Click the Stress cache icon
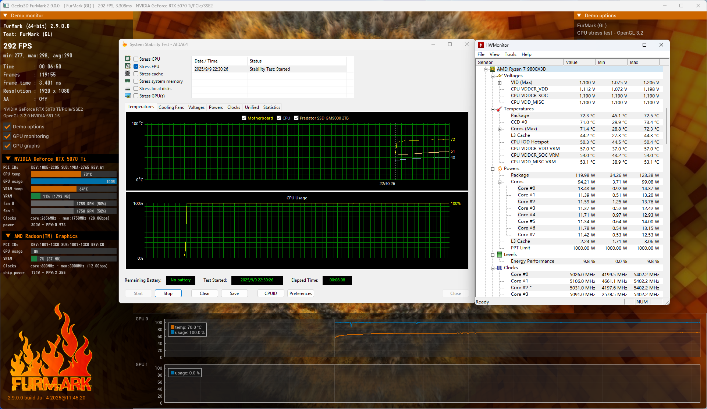The height and width of the screenshot is (409, 707). click(128, 74)
